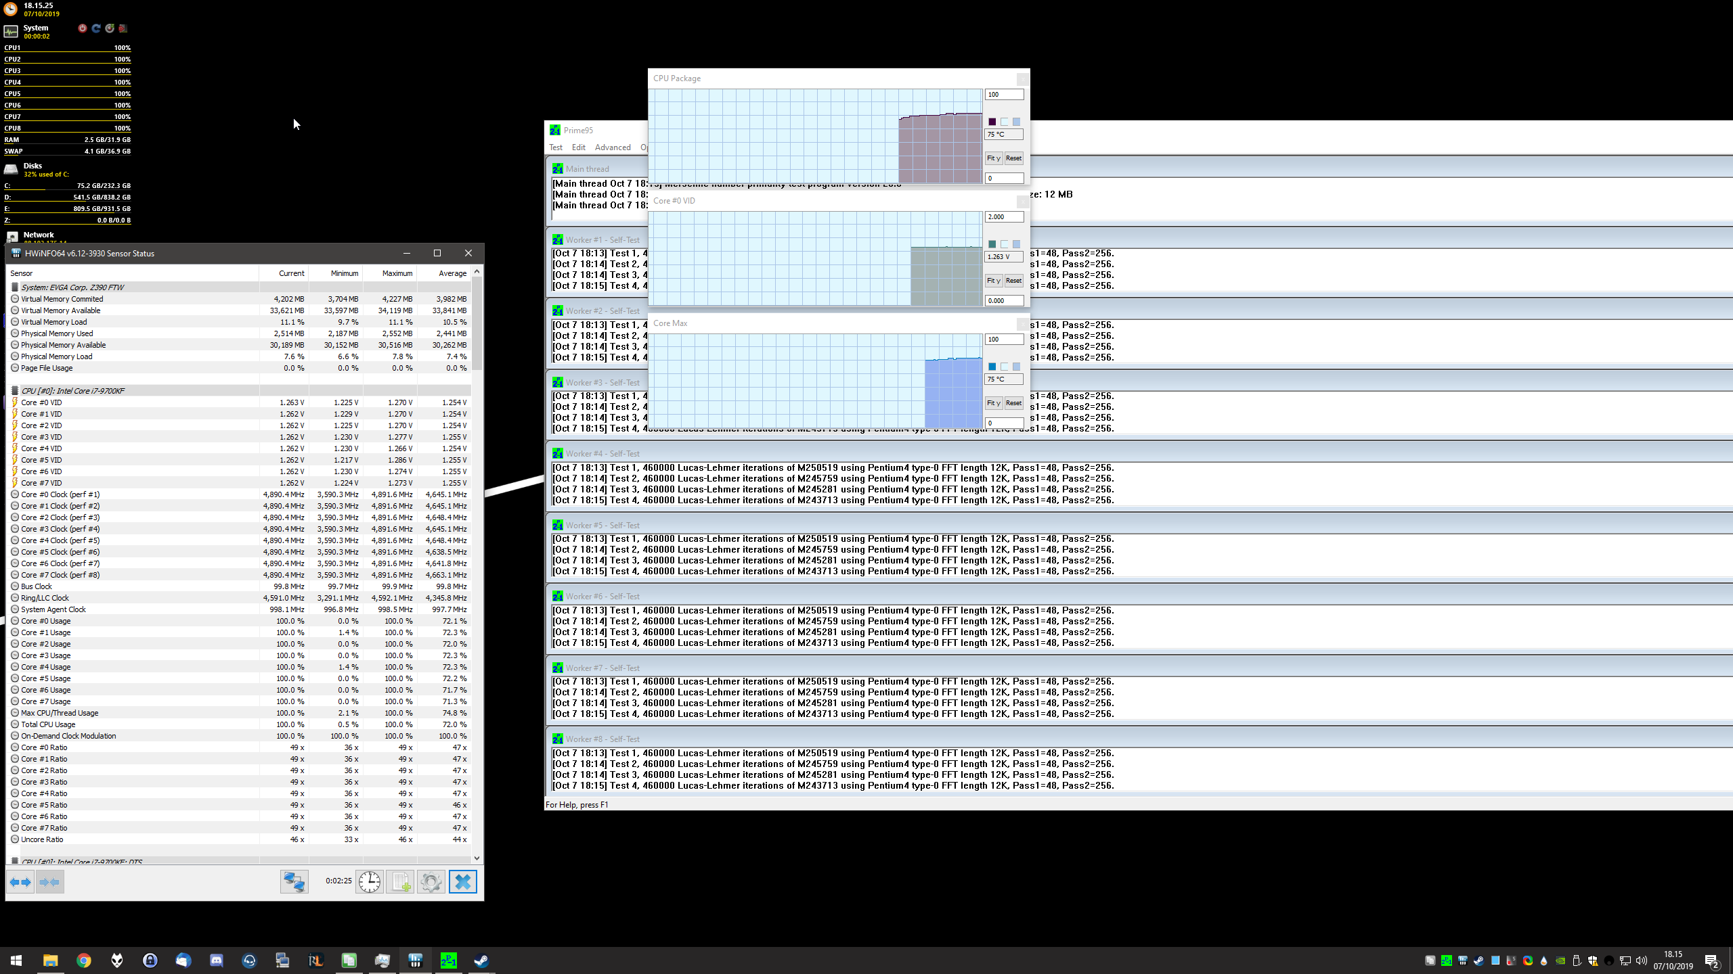Open Prime95 Test menu
Viewport: 1733px width, 974px height.
coord(556,147)
